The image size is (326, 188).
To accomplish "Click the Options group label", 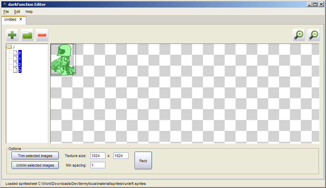I will coord(15,149).
